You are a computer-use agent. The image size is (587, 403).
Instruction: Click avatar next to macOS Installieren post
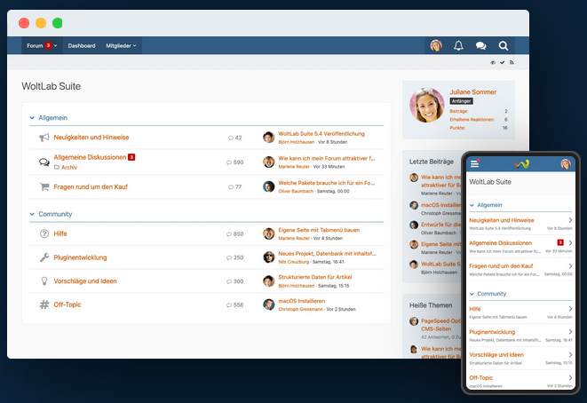pos(268,304)
